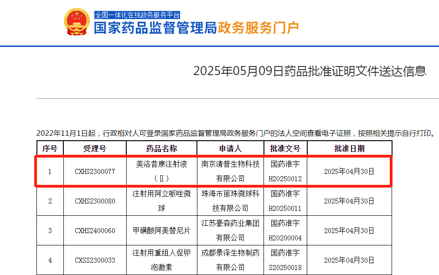This screenshot has width=439, height=275.
Task: Click drug name 注射用阿立哌唑微球
Action: point(161,201)
